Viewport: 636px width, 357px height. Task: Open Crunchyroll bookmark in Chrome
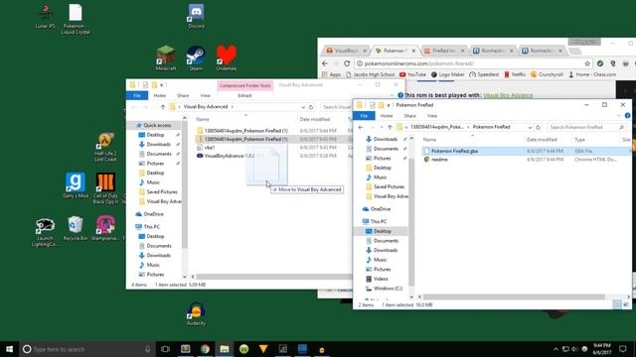[x=547, y=74]
